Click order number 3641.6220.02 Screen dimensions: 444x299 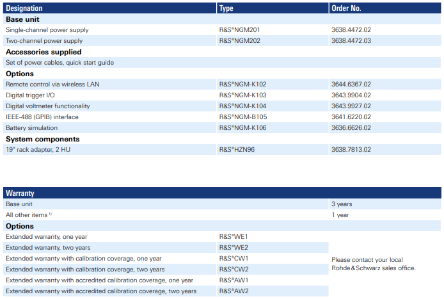pos(351,117)
